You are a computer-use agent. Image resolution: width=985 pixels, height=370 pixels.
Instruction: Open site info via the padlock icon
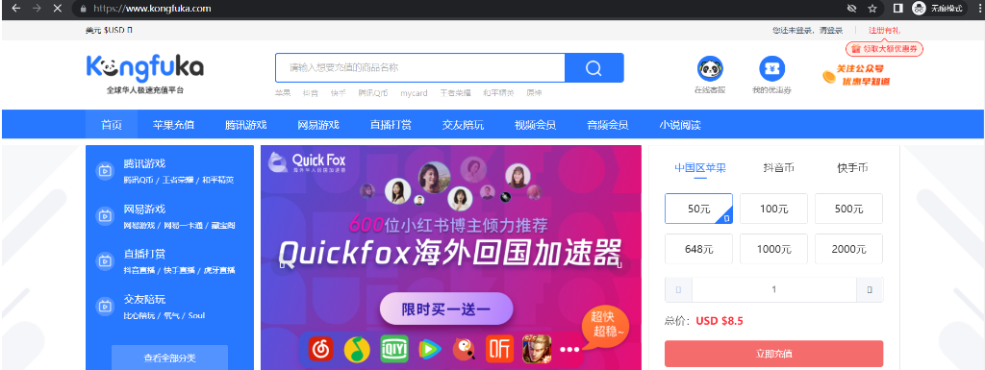[x=84, y=9]
